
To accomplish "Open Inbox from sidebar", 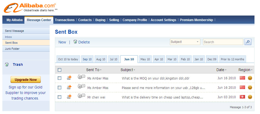I will pos(26,37).
